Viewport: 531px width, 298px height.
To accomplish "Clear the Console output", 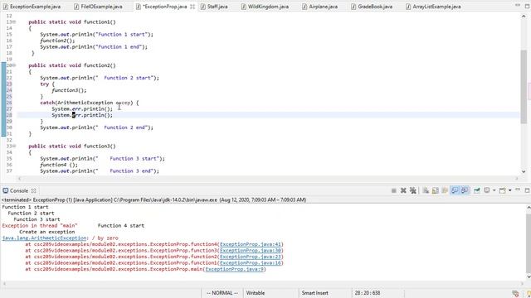I will pyautogui.click(x=426, y=190).
